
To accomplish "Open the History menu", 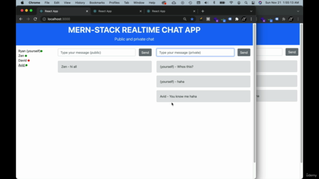I will 80,2.
